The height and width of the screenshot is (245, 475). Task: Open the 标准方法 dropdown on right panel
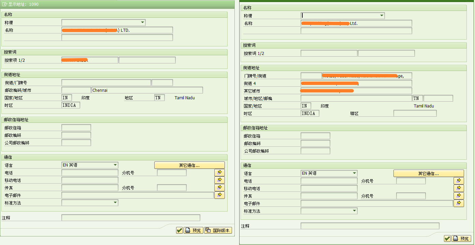click(x=355, y=211)
